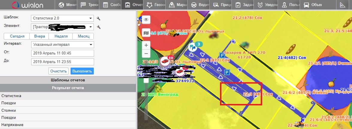Click the blue cluster marker with 3
Screen dimensions: 352x129
coord(193,46)
